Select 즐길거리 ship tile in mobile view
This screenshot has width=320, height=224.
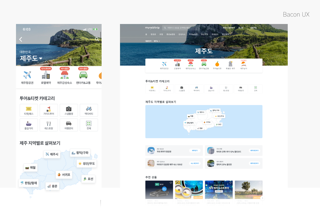tap(29, 125)
